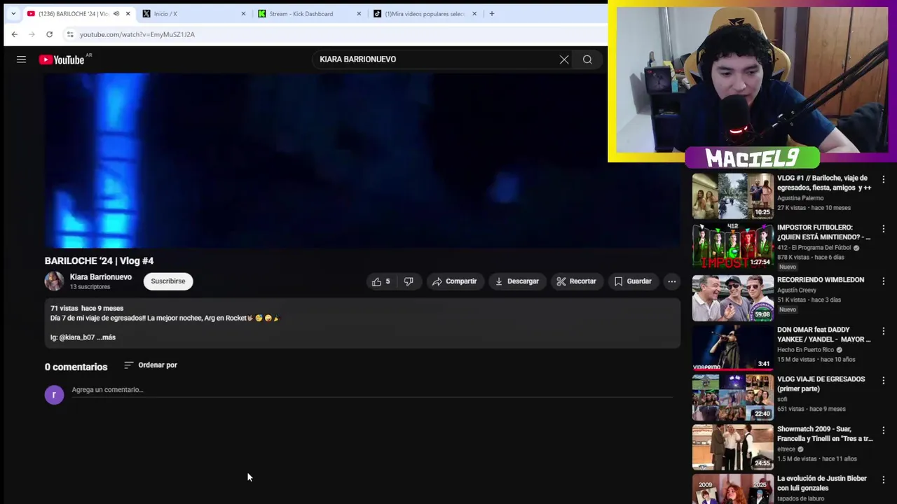Screen dimensions: 897x504
Task: Open options for VLOG #1 Bariloche video
Action: tap(883, 179)
